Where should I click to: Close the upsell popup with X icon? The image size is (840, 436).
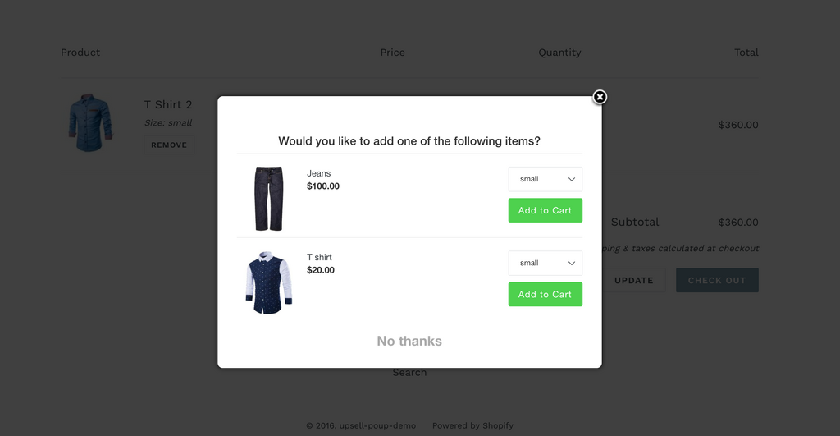[600, 97]
